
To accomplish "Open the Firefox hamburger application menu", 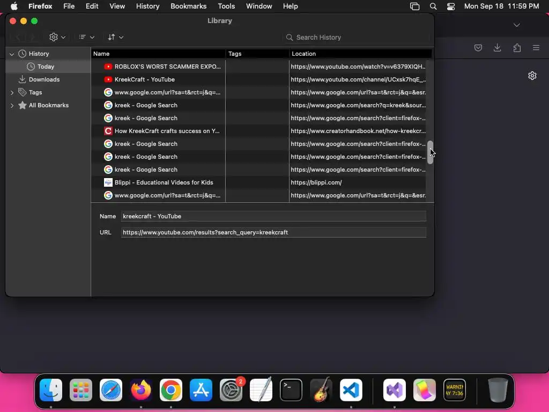I will click(x=536, y=48).
